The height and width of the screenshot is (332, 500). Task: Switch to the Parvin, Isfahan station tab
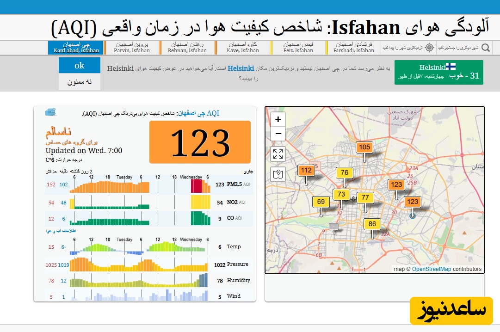(x=132, y=48)
